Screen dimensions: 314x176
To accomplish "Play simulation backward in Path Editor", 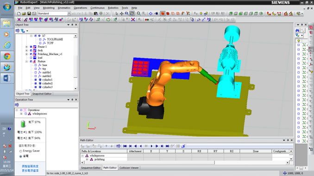I will [x=141, y=146].
